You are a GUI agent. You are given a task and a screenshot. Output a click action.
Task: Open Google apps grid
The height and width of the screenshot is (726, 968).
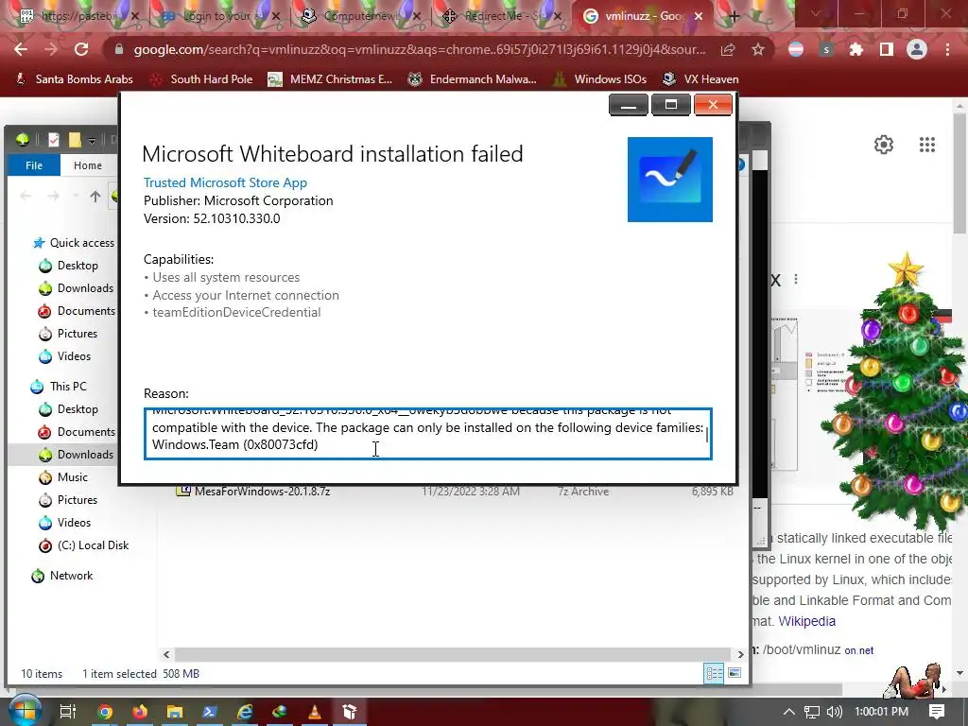[x=926, y=145]
